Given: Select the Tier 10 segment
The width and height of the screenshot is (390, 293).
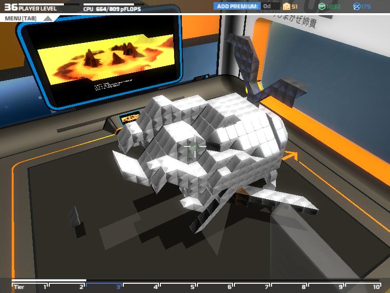Looking at the screenshot, I should pyautogui.click(x=363, y=287).
